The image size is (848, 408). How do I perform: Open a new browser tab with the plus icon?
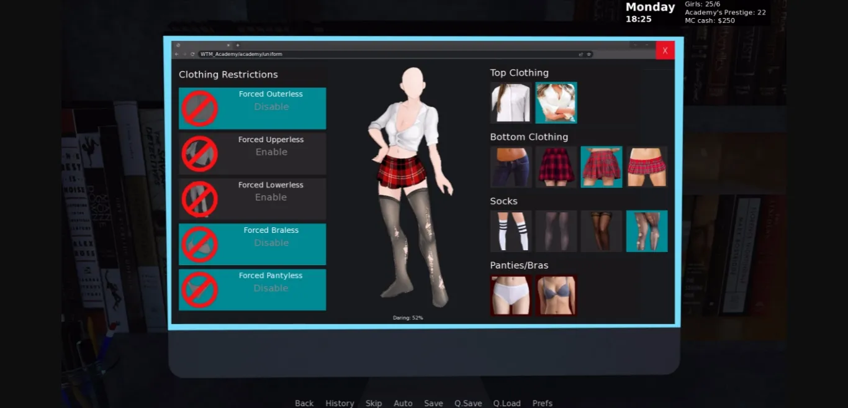point(238,45)
